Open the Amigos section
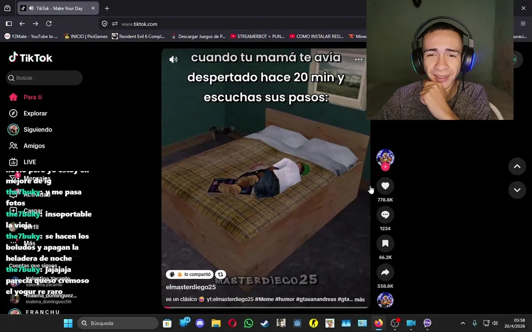The width and height of the screenshot is (532, 332). [27, 146]
